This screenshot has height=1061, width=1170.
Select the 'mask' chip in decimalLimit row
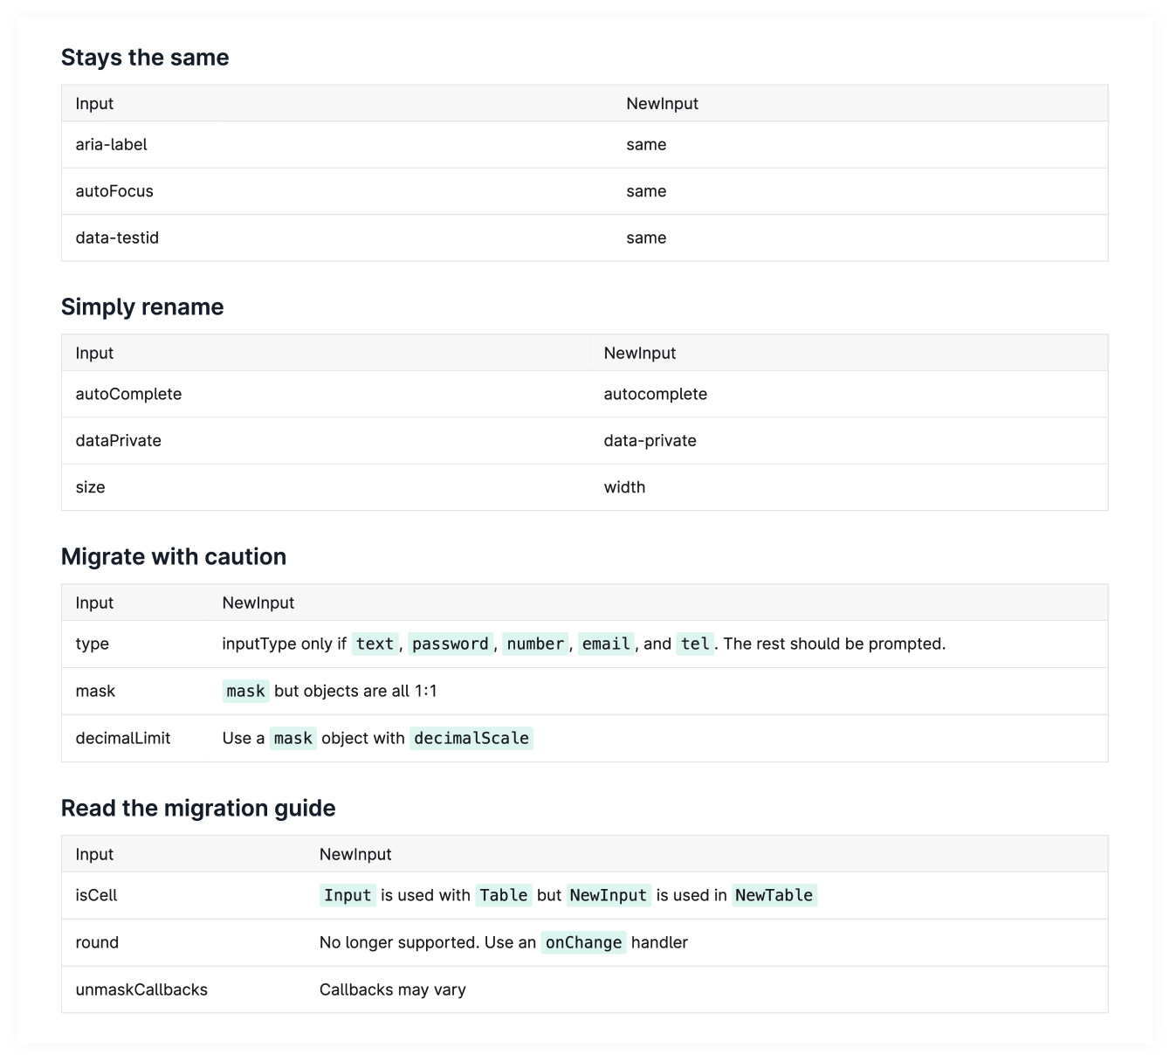(292, 738)
